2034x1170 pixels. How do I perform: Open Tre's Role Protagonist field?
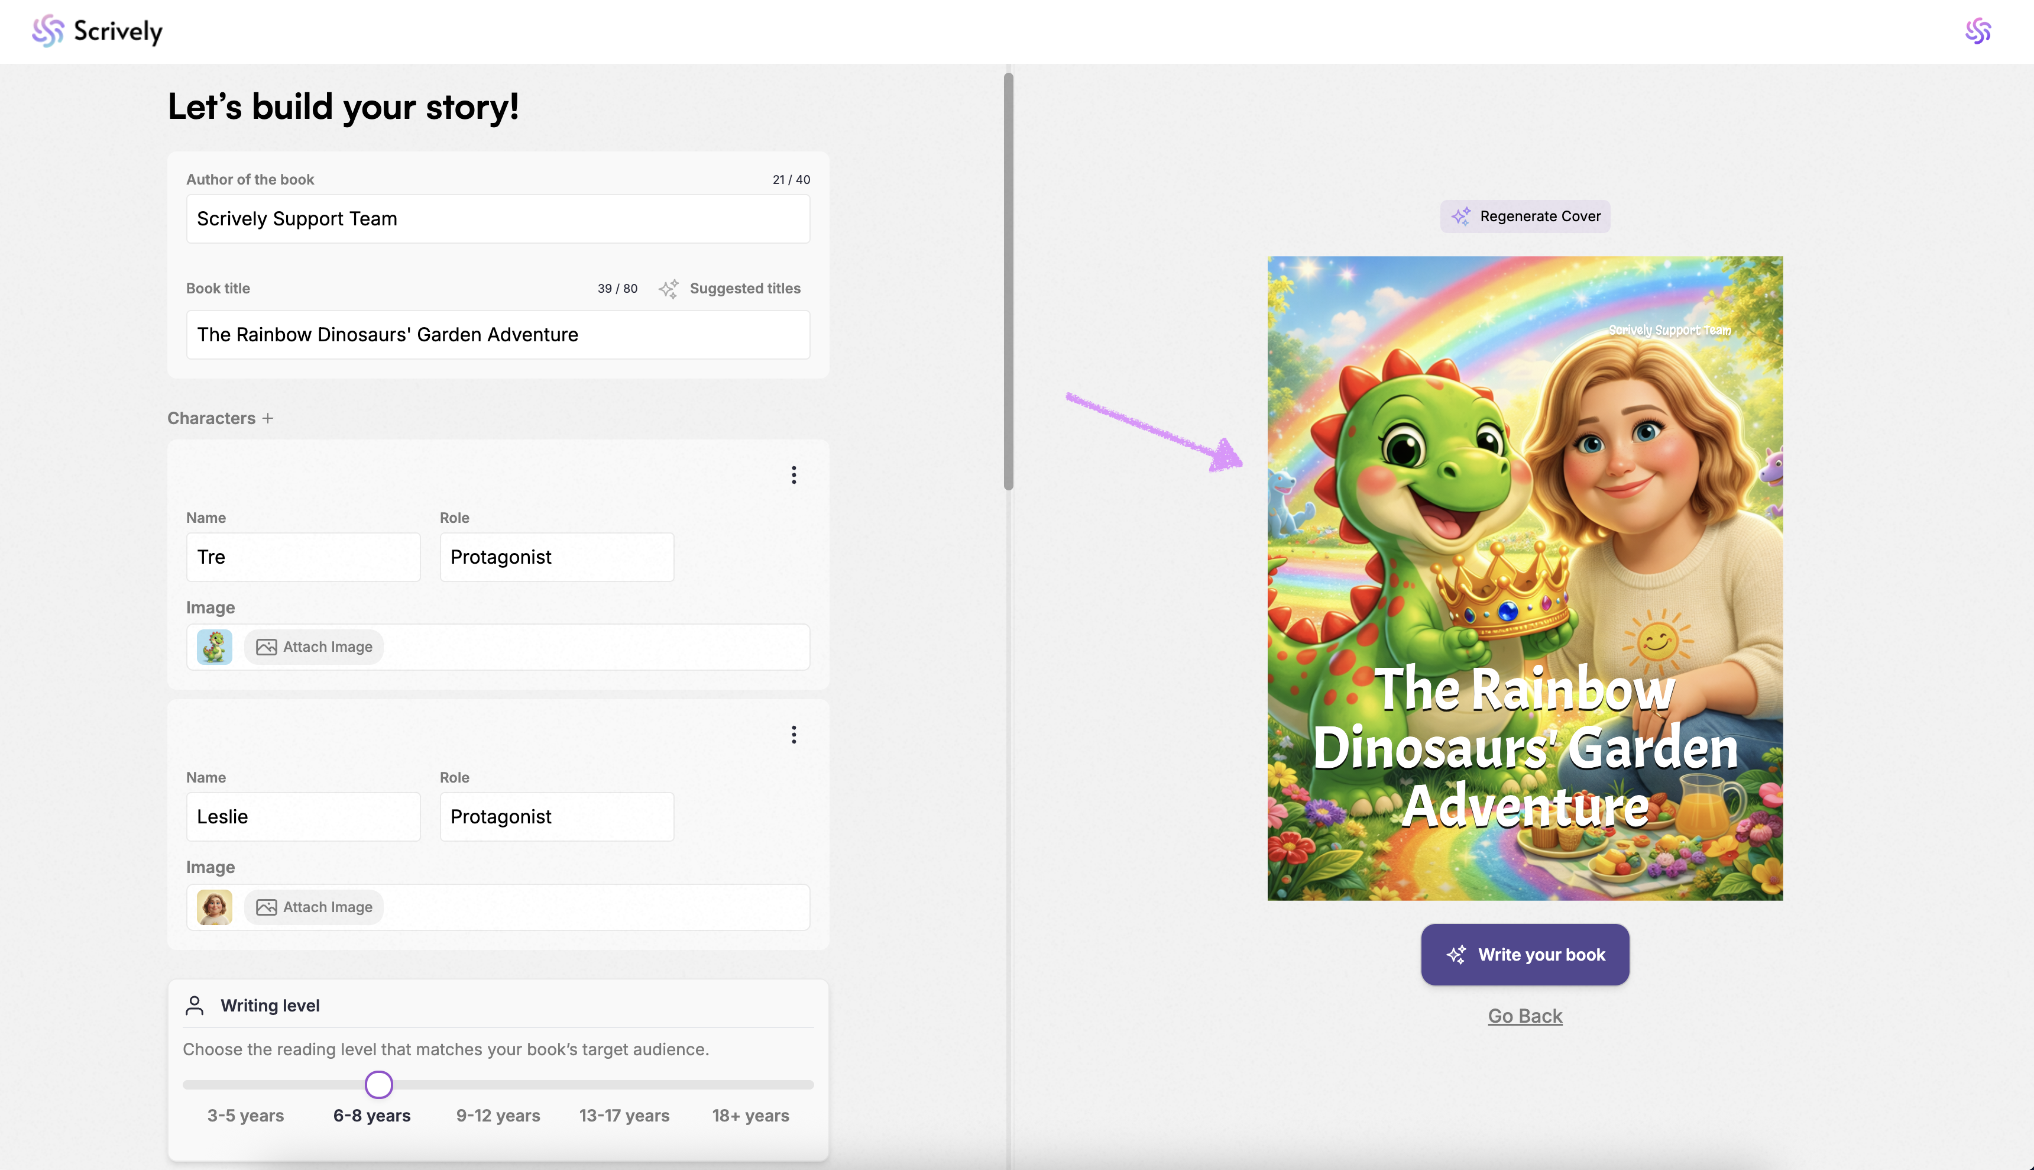pos(556,557)
